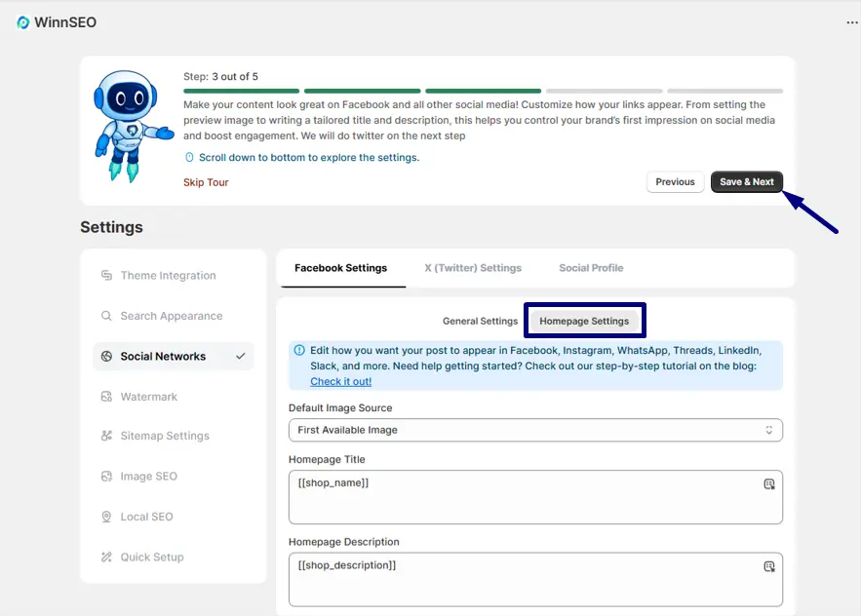861x616 pixels.
Task: Click the Theme Integration icon
Action: 106,275
